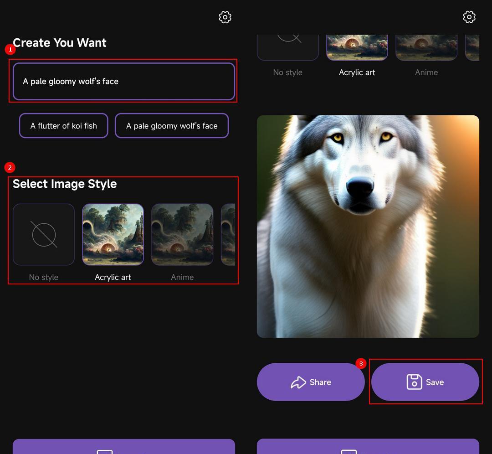492x454 pixels.
Task: Select 'No style' option in right screen
Action: (288, 47)
